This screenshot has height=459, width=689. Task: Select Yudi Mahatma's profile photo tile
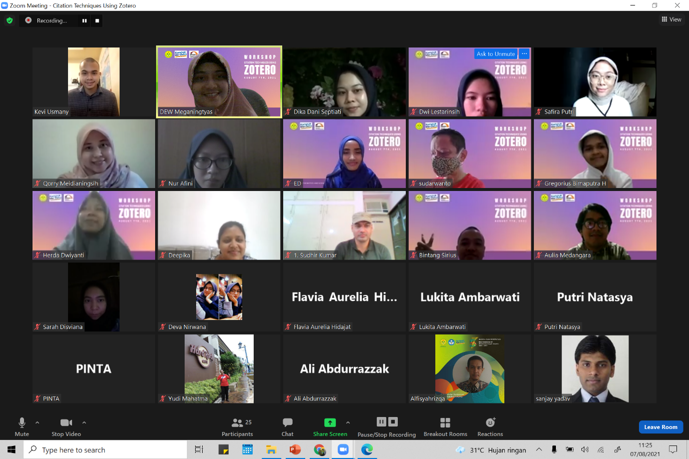[x=219, y=369]
